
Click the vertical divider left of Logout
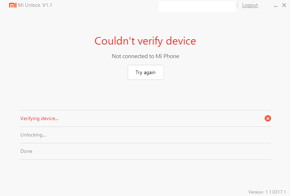coord(238,5)
